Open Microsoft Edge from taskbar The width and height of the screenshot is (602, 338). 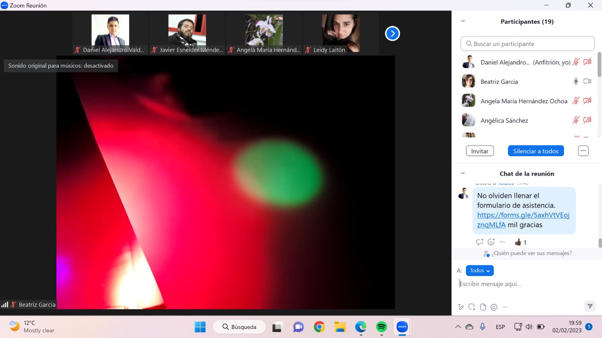coord(361,327)
